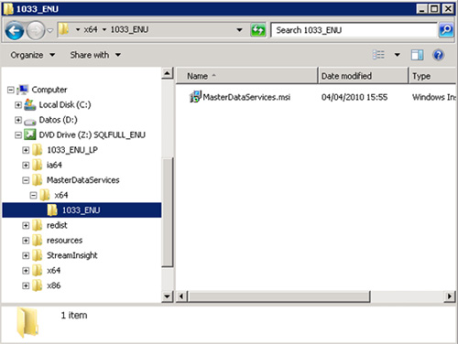This screenshot has height=344, width=458.
Task: Select MasterDataServices.msi installer icon
Action: point(195,97)
